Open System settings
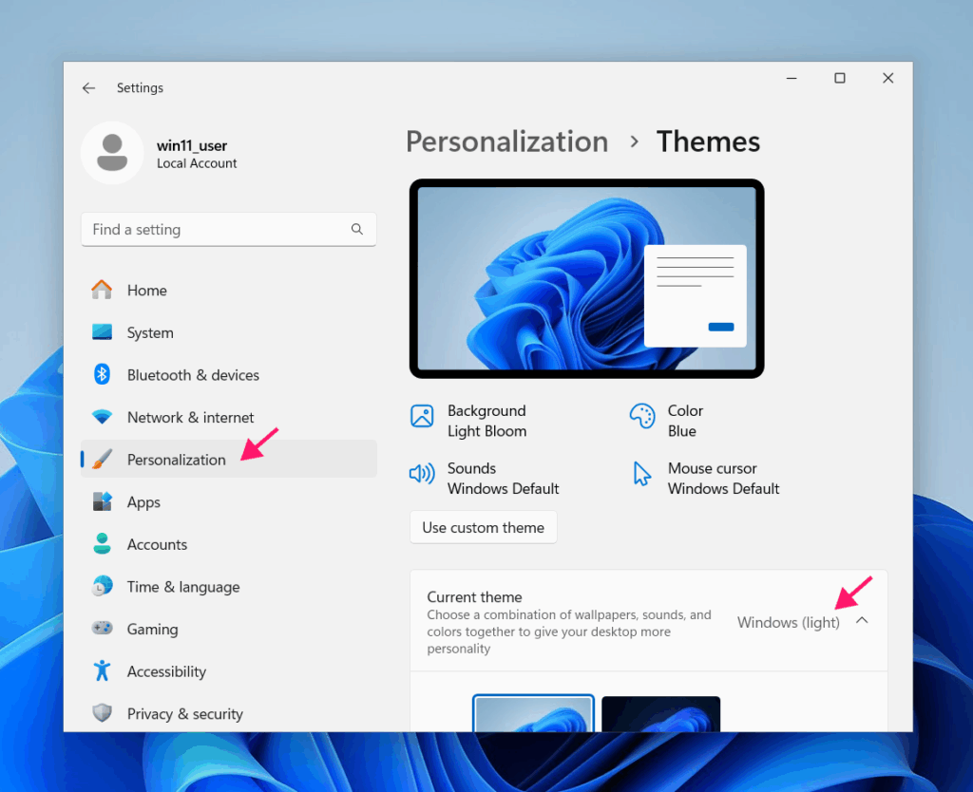This screenshot has height=792, width=973. pos(228,332)
